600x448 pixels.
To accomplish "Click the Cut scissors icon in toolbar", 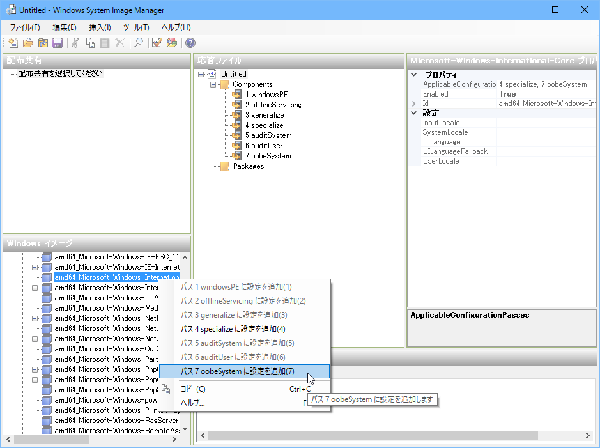I will [x=75, y=43].
